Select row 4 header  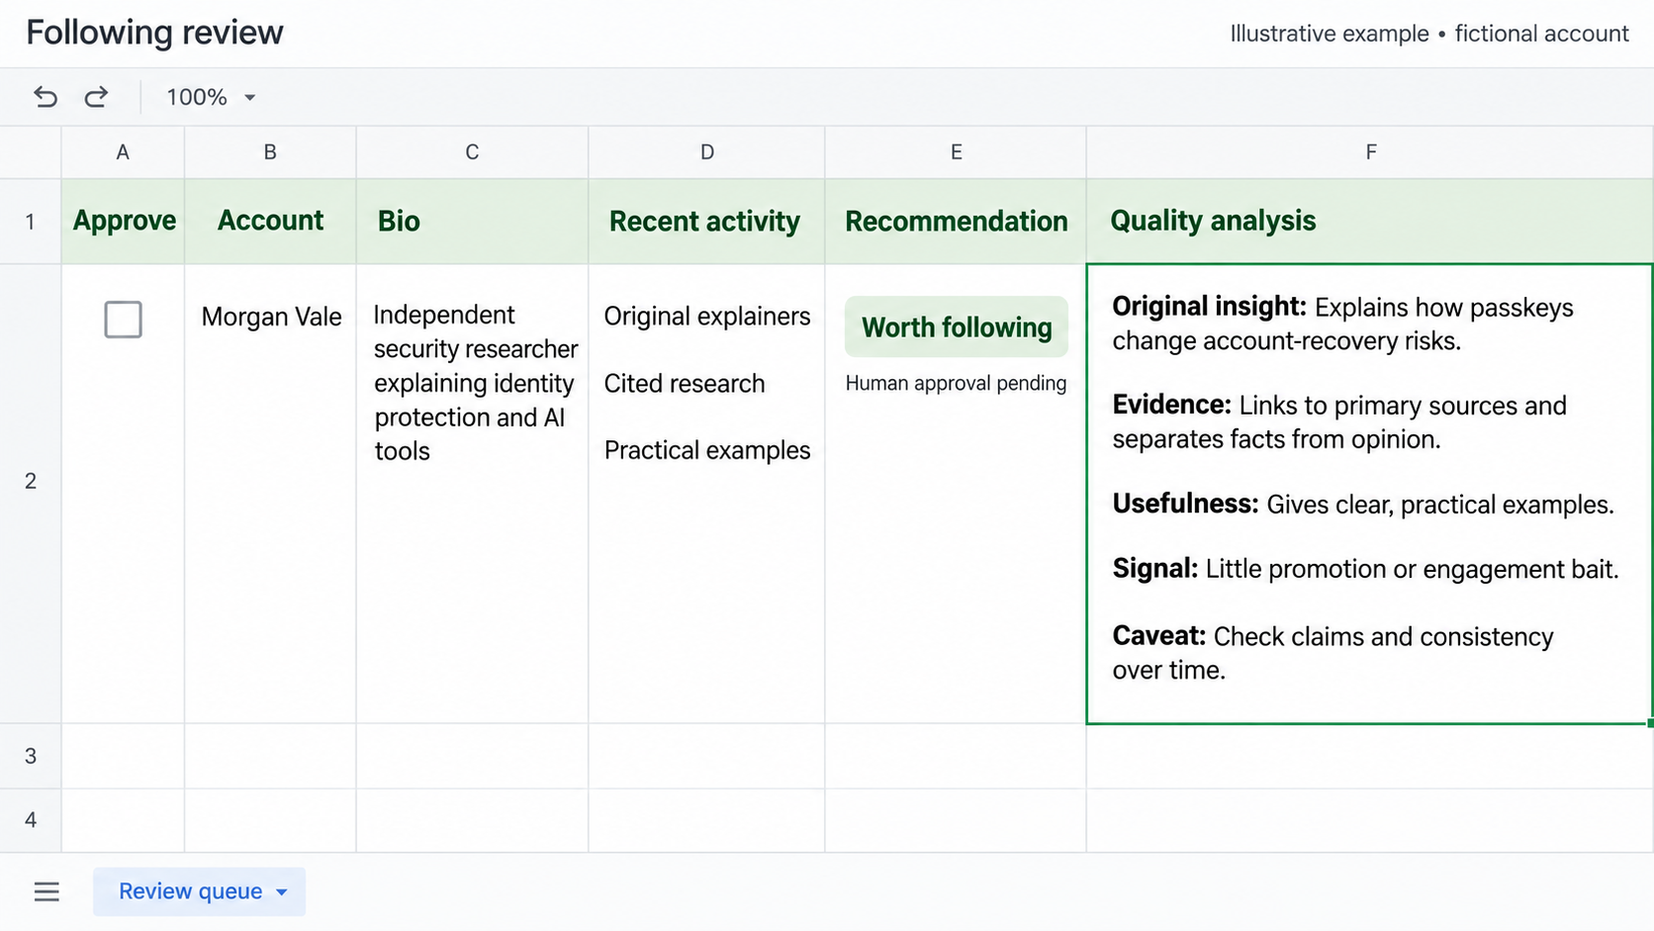point(31,820)
